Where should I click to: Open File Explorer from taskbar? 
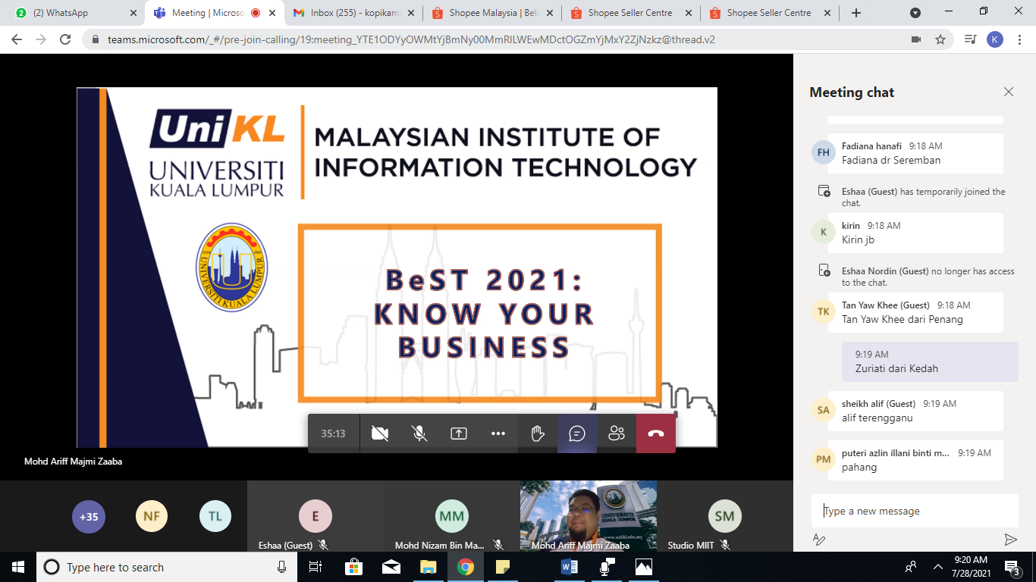tap(429, 567)
